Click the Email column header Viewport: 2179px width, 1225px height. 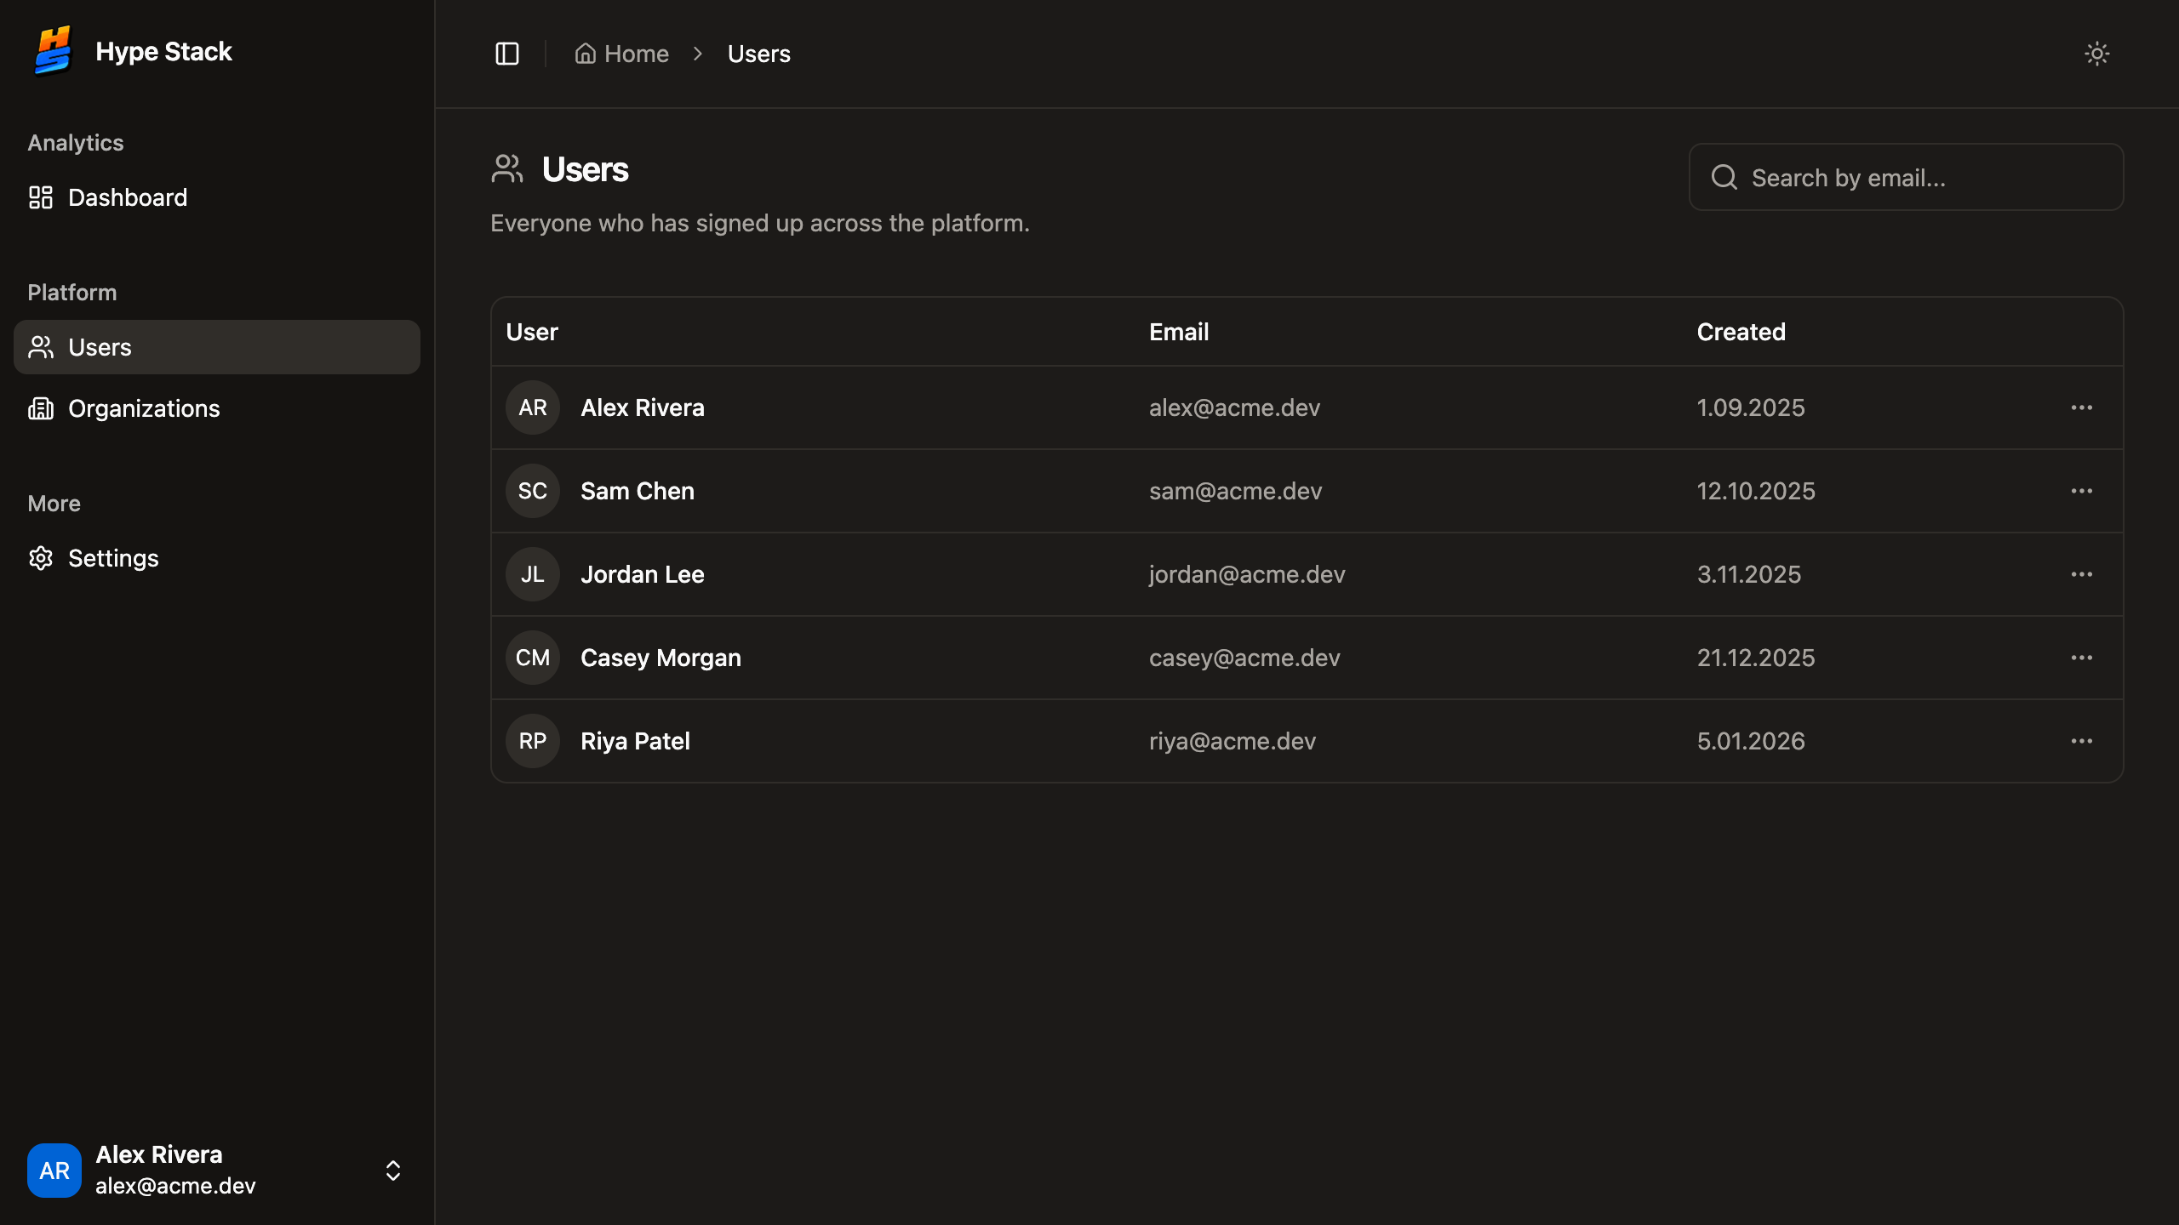[x=1179, y=332]
